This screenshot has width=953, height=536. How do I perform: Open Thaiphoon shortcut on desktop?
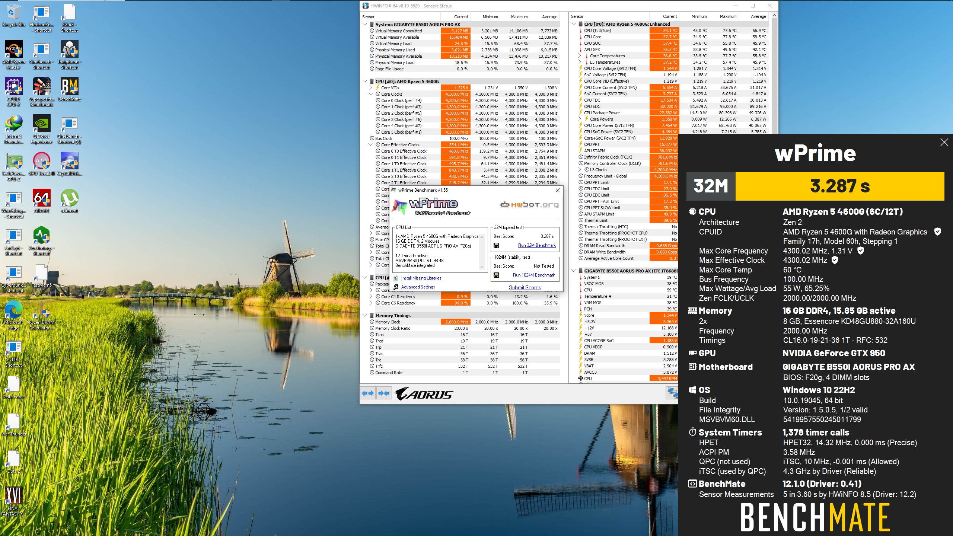(x=70, y=55)
